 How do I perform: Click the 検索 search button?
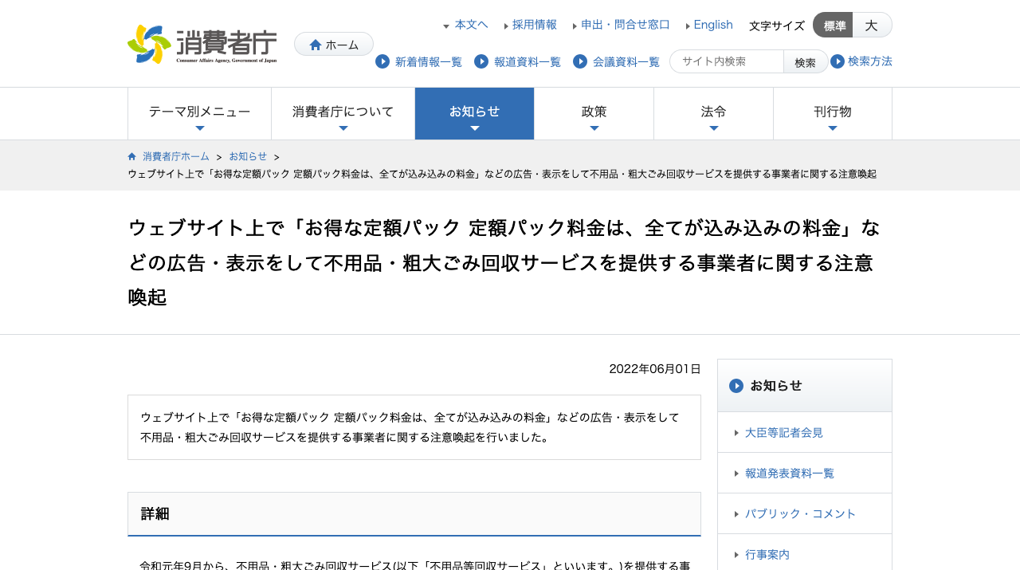point(806,61)
